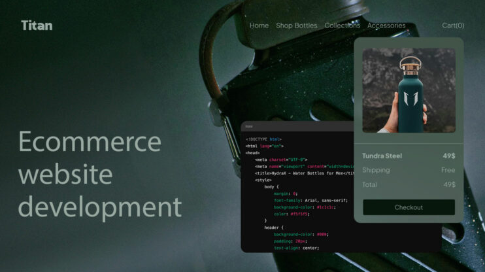The width and height of the screenshot is (485, 272).
Task: Select the html tab in code panel
Action: tap(249, 126)
